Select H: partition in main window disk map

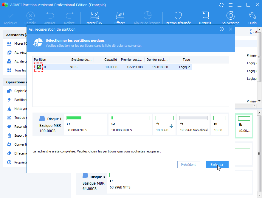click(244, 126)
